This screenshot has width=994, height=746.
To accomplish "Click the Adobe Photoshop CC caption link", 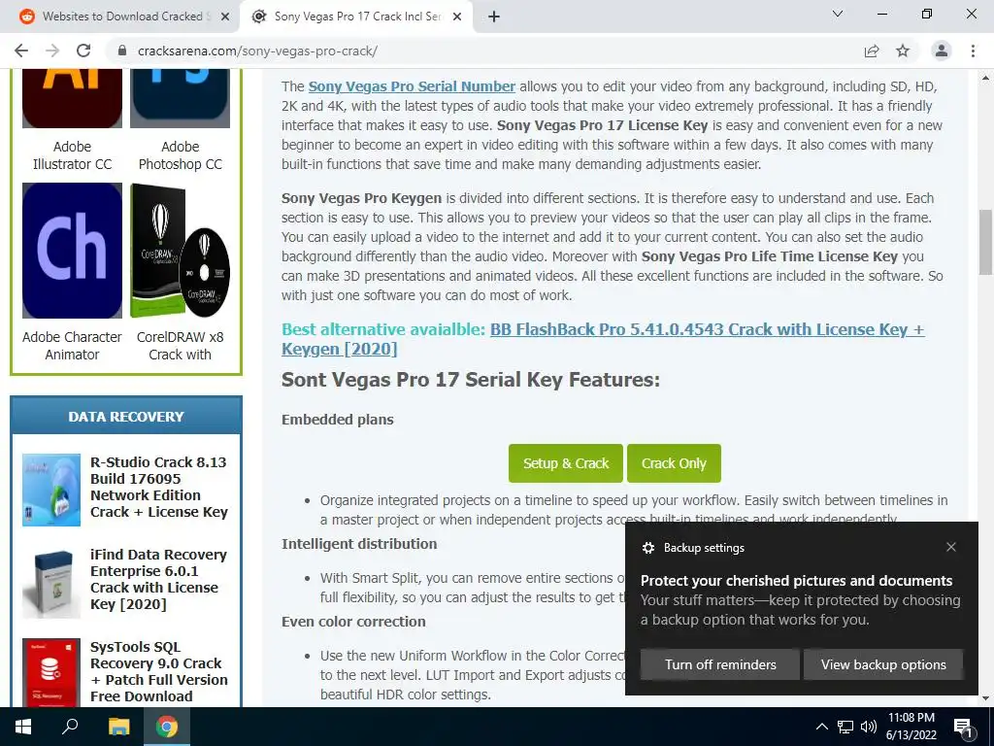I will click(x=180, y=155).
